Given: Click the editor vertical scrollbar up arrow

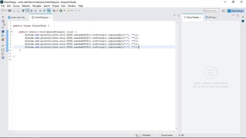Looking at the screenshot, I should pos(177,23).
